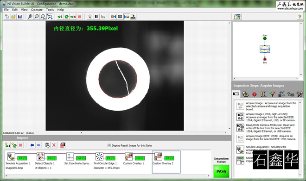Image resolution: width=306 pixels, height=181 pixels.
Task: Open the Help menu
Action: click(60, 10)
